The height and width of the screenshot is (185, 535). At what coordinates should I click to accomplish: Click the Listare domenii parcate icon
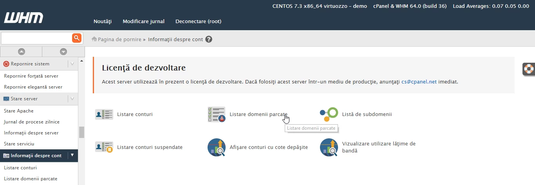[216, 114]
